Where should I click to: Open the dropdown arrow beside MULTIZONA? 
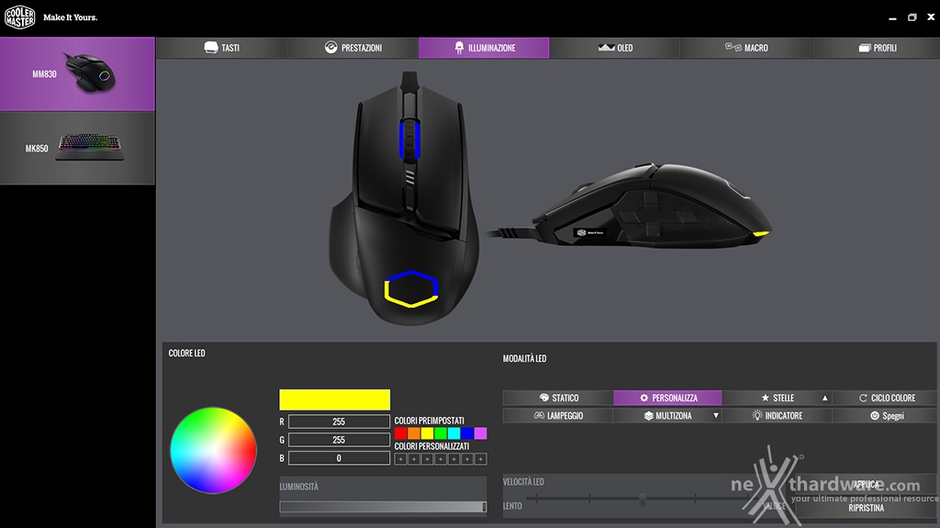pos(716,416)
